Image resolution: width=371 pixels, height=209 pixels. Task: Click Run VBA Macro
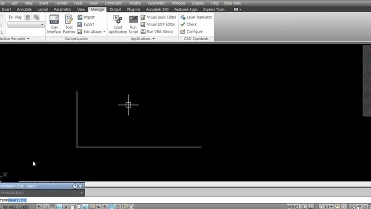[157, 31]
